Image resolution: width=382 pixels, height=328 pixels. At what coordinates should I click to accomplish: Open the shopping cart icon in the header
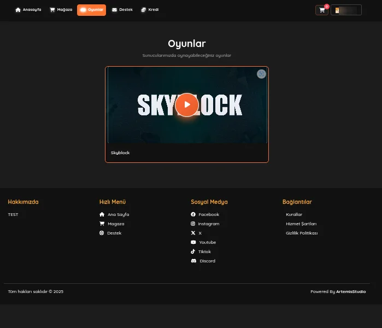322,10
